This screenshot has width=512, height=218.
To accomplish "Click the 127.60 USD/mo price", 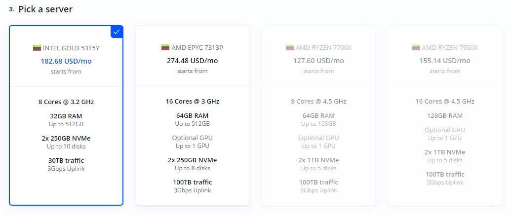I will coord(318,61).
